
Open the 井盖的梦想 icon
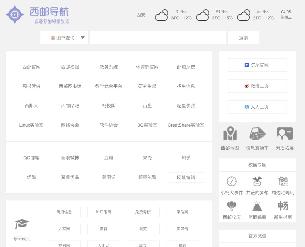(x=257, y=181)
